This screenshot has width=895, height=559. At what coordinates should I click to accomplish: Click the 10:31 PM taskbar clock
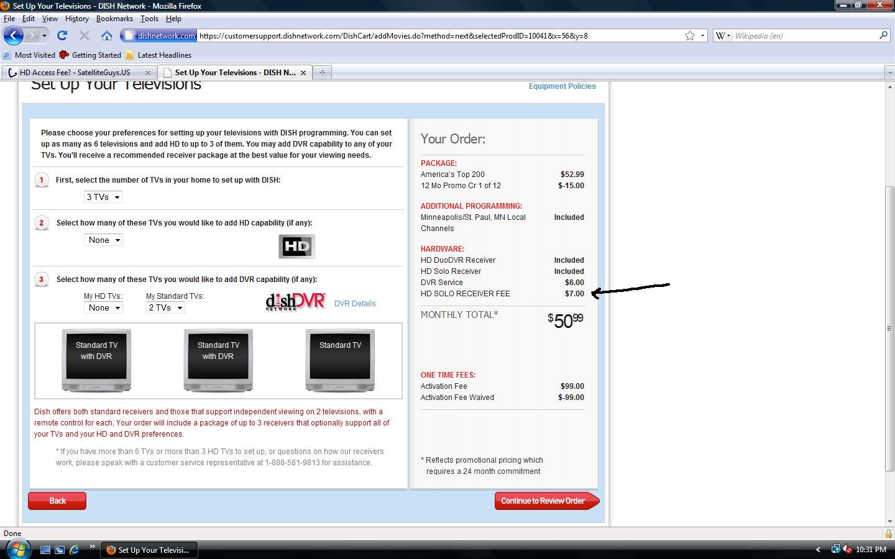[x=871, y=550]
